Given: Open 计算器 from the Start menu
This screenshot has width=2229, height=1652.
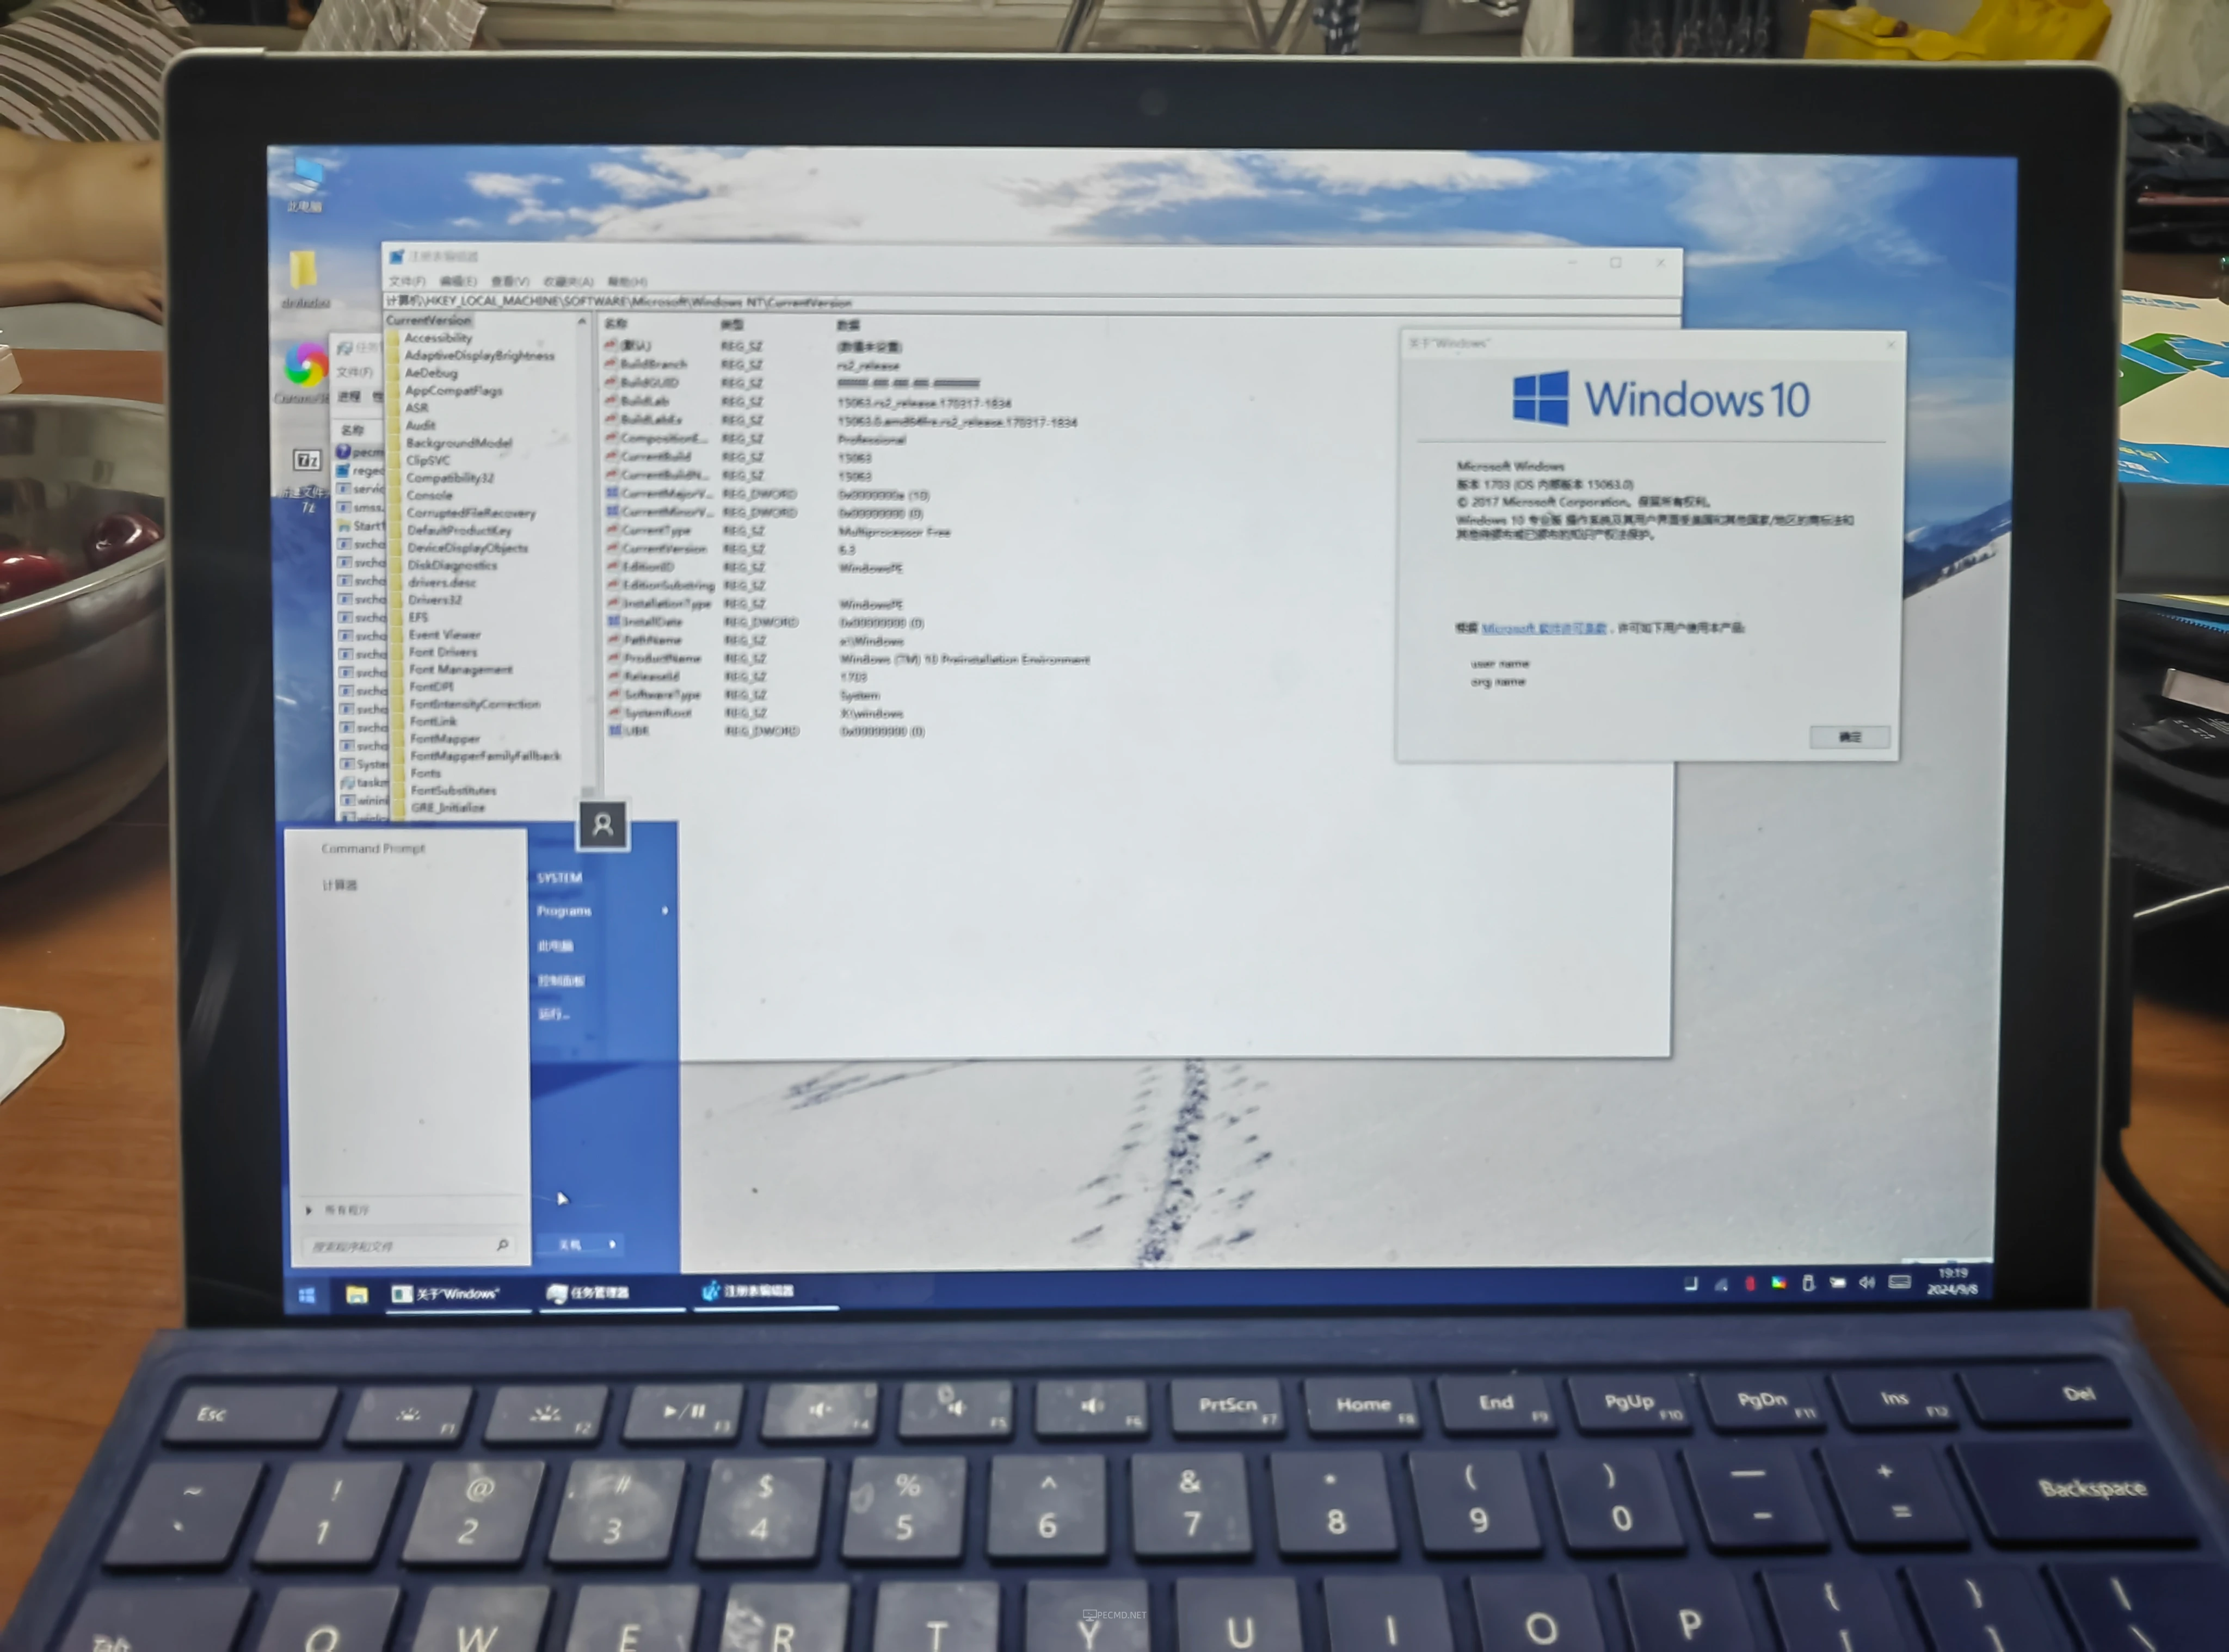Looking at the screenshot, I should (340, 885).
